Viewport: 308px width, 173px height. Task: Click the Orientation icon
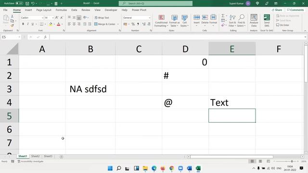click(x=85, y=18)
